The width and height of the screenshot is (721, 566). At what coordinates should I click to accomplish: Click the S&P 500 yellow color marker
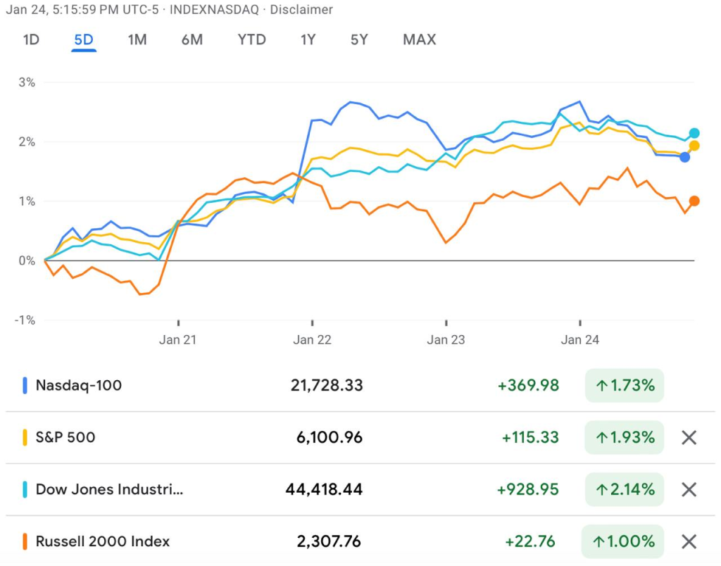point(25,437)
